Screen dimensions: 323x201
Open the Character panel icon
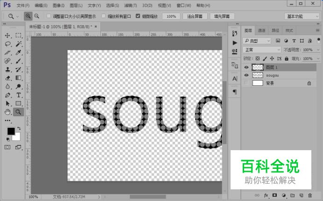pos(235,79)
